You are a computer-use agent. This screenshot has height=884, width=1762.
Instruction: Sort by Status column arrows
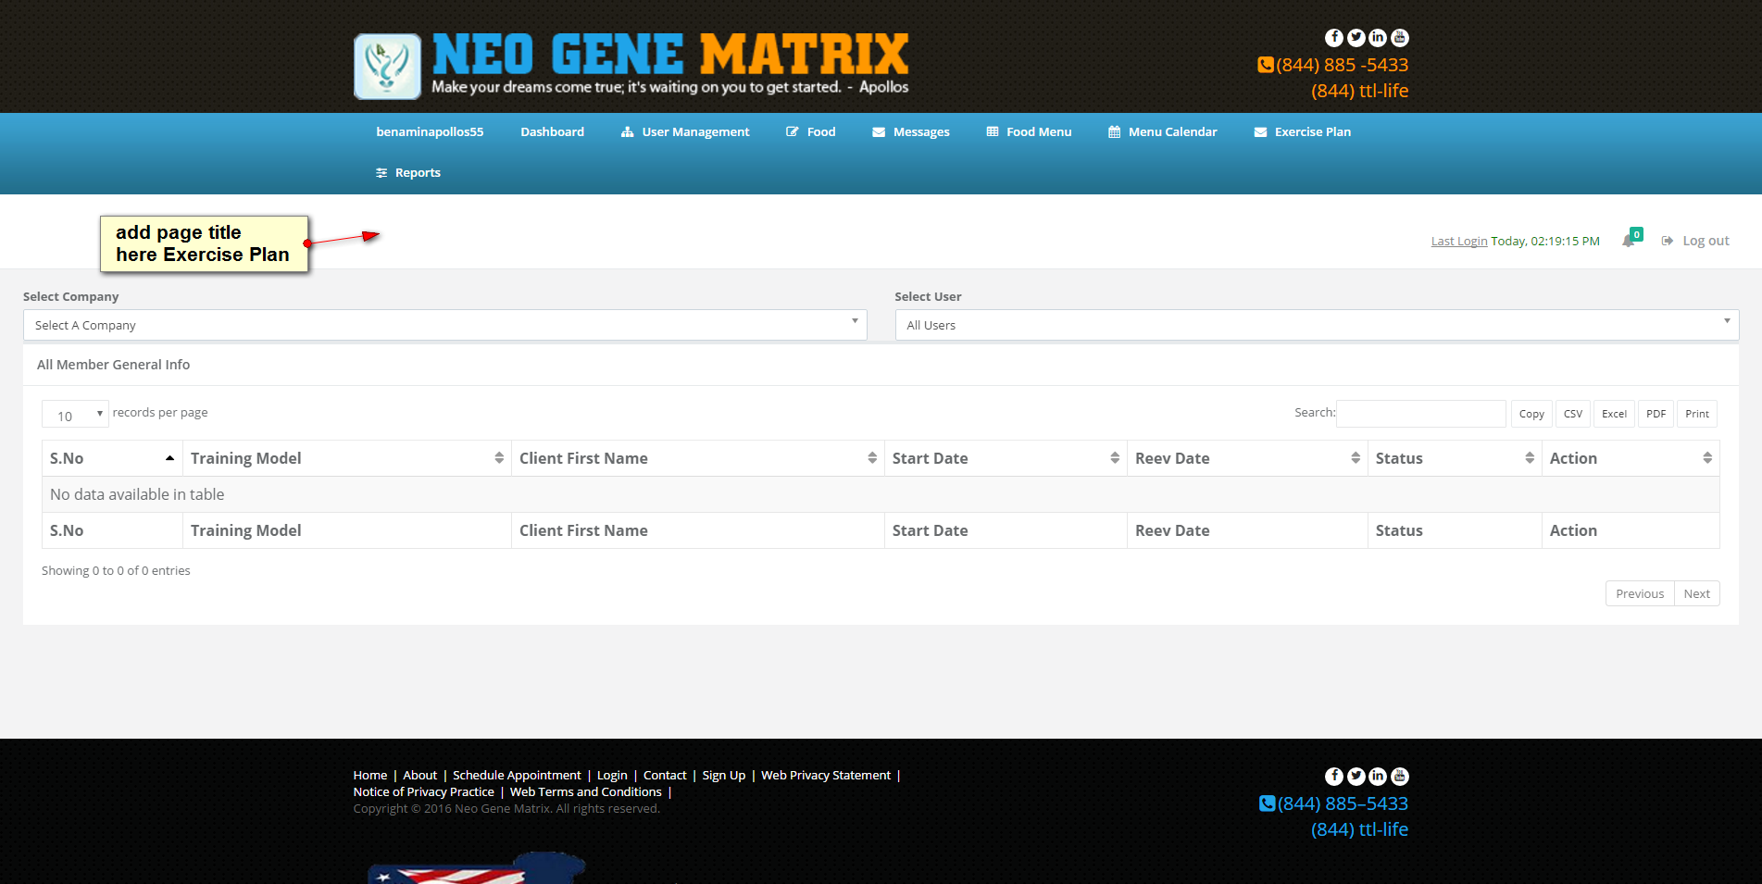1530,458
